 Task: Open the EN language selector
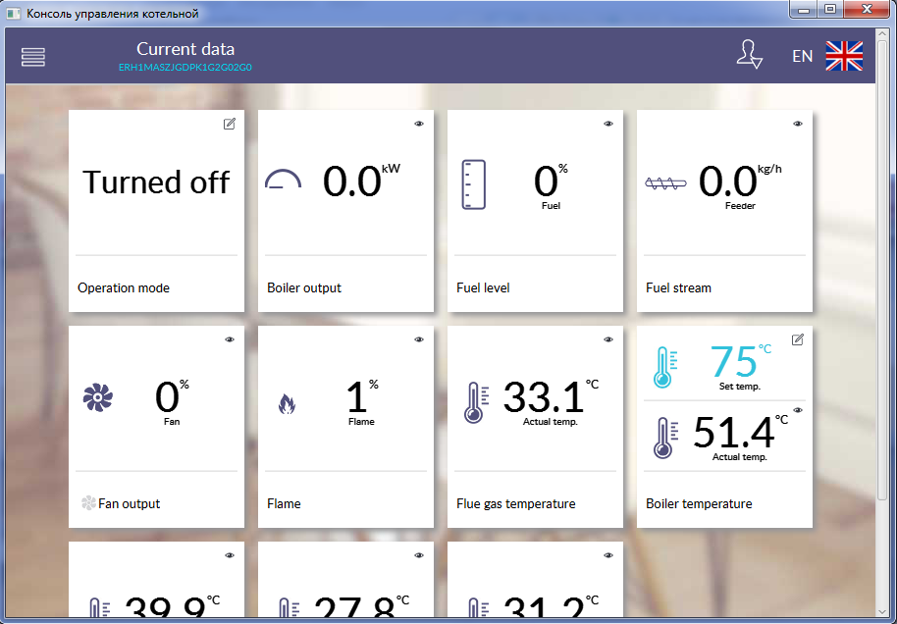pyautogui.click(x=802, y=56)
